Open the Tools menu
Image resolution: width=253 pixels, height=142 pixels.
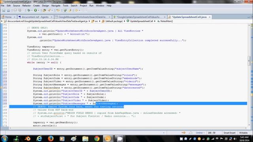[x=66, y=6]
